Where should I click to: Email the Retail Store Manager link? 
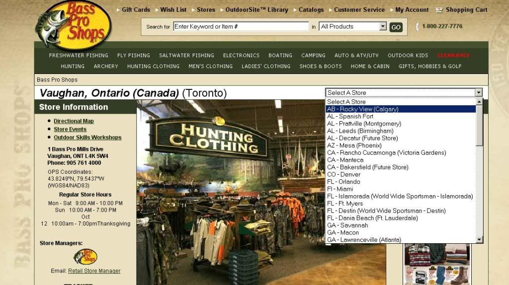[x=94, y=271]
